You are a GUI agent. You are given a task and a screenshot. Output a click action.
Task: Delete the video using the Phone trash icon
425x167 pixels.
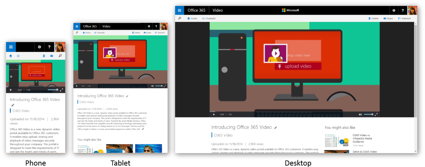[44, 56]
